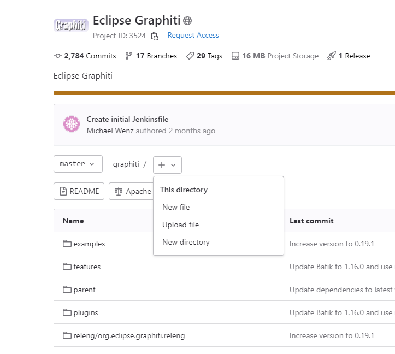
Task: Open the parent folder
Action: [84, 290]
